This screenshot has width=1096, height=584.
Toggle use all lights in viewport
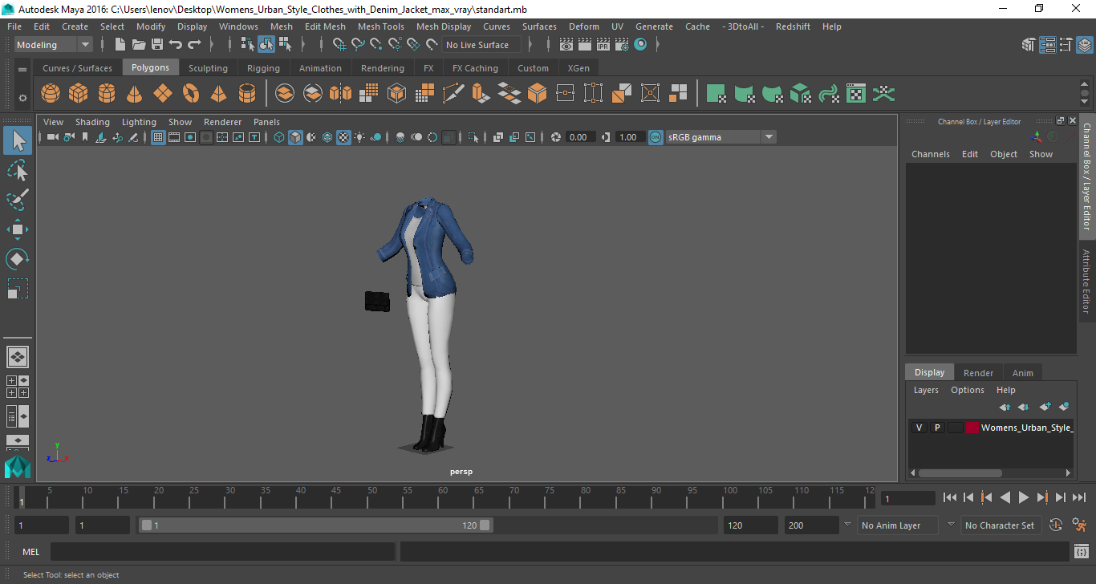359,137
